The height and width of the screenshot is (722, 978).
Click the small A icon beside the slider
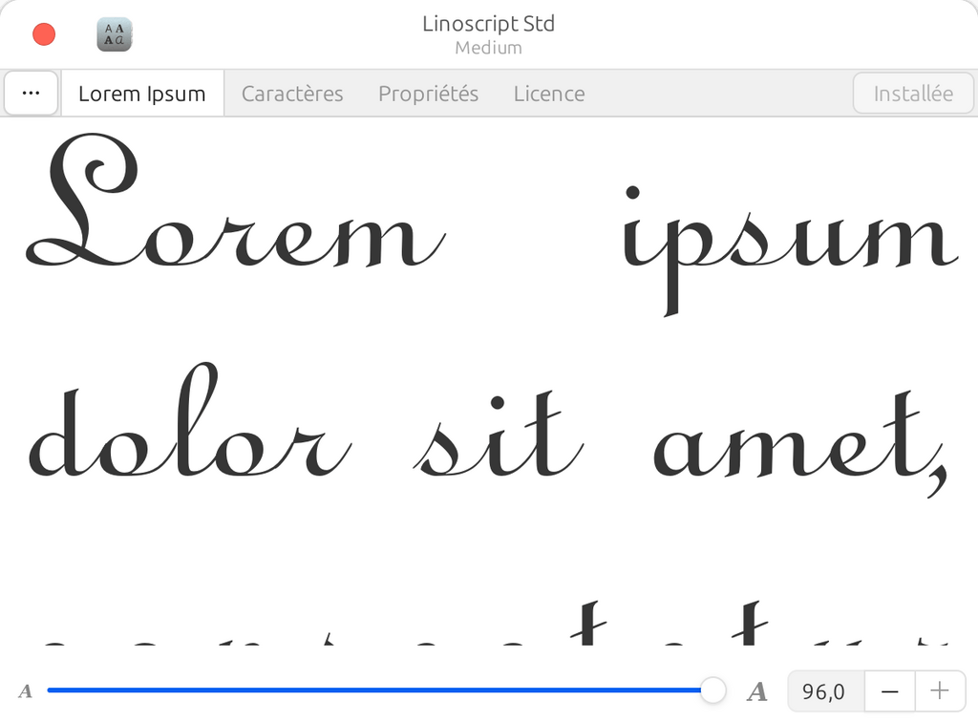tap(26, 690)
